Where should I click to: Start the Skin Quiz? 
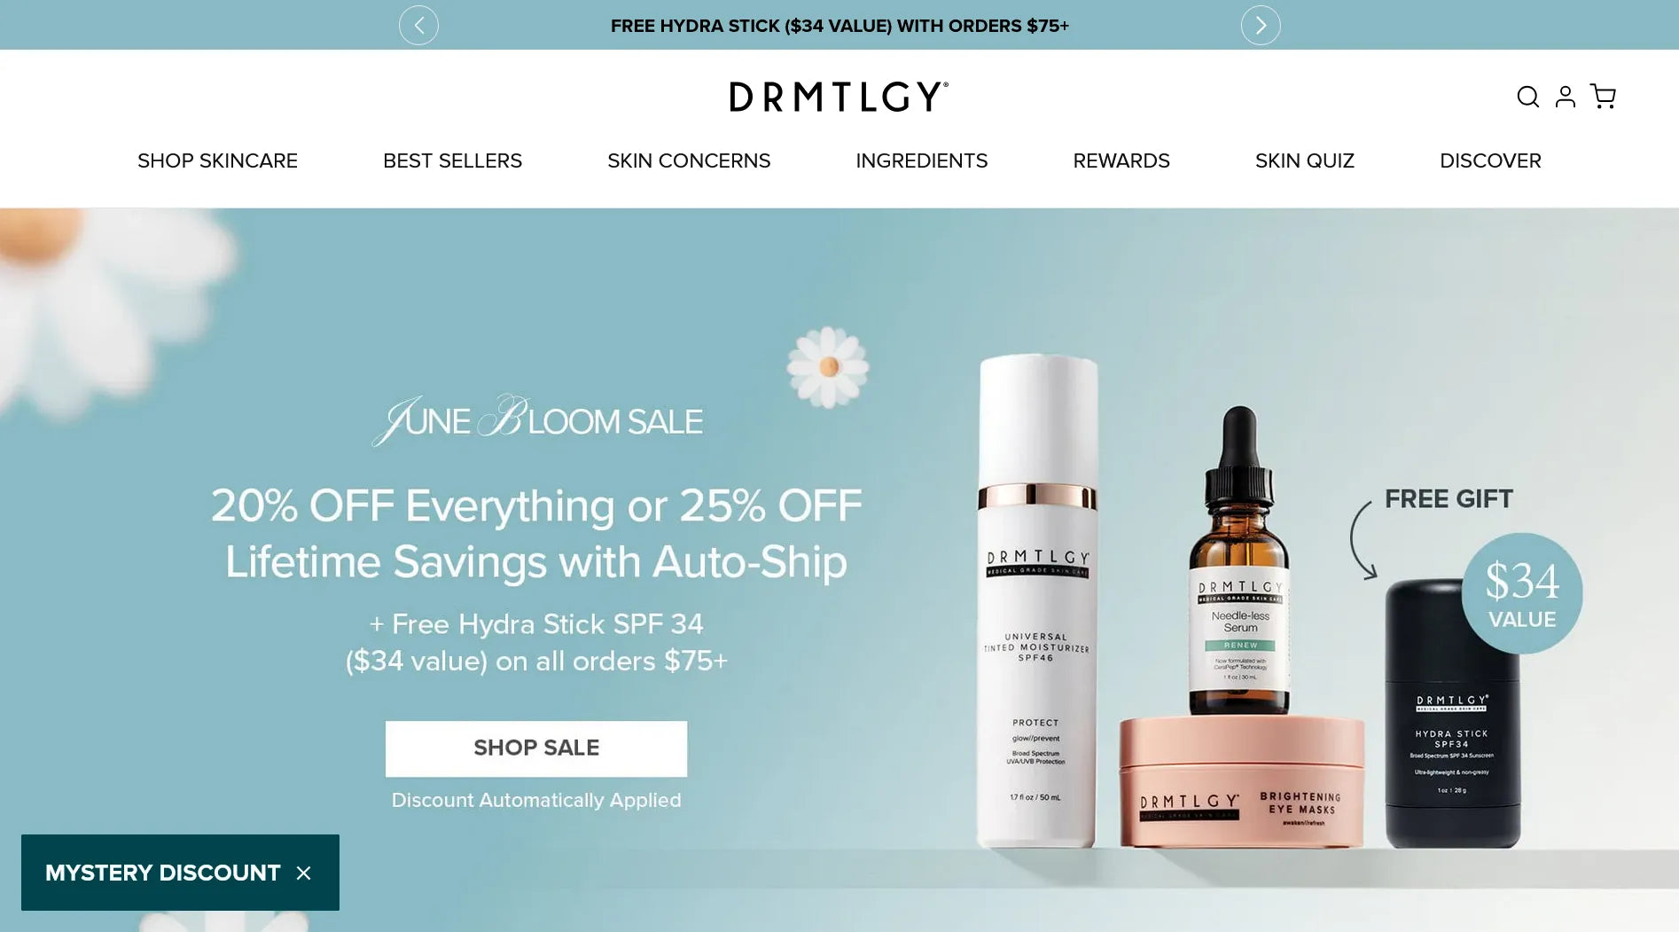point(1305,161)
